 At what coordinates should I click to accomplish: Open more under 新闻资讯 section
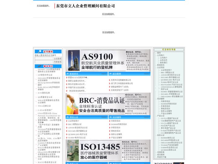(x=104, y=74)
